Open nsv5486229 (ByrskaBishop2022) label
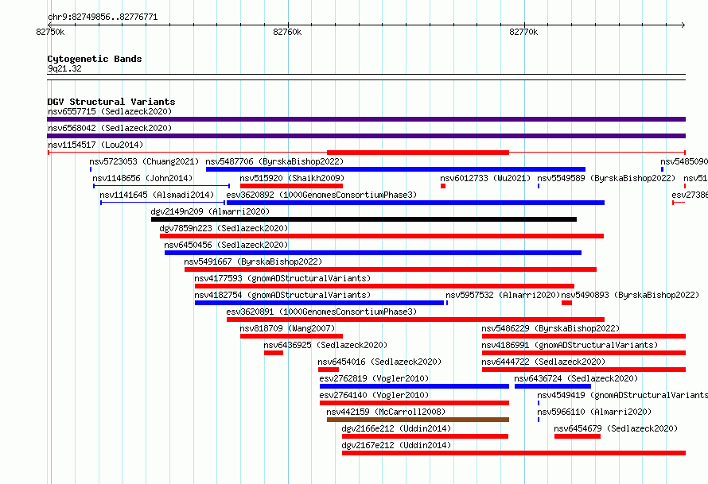The image size is (708, 484). coord(550,328)
